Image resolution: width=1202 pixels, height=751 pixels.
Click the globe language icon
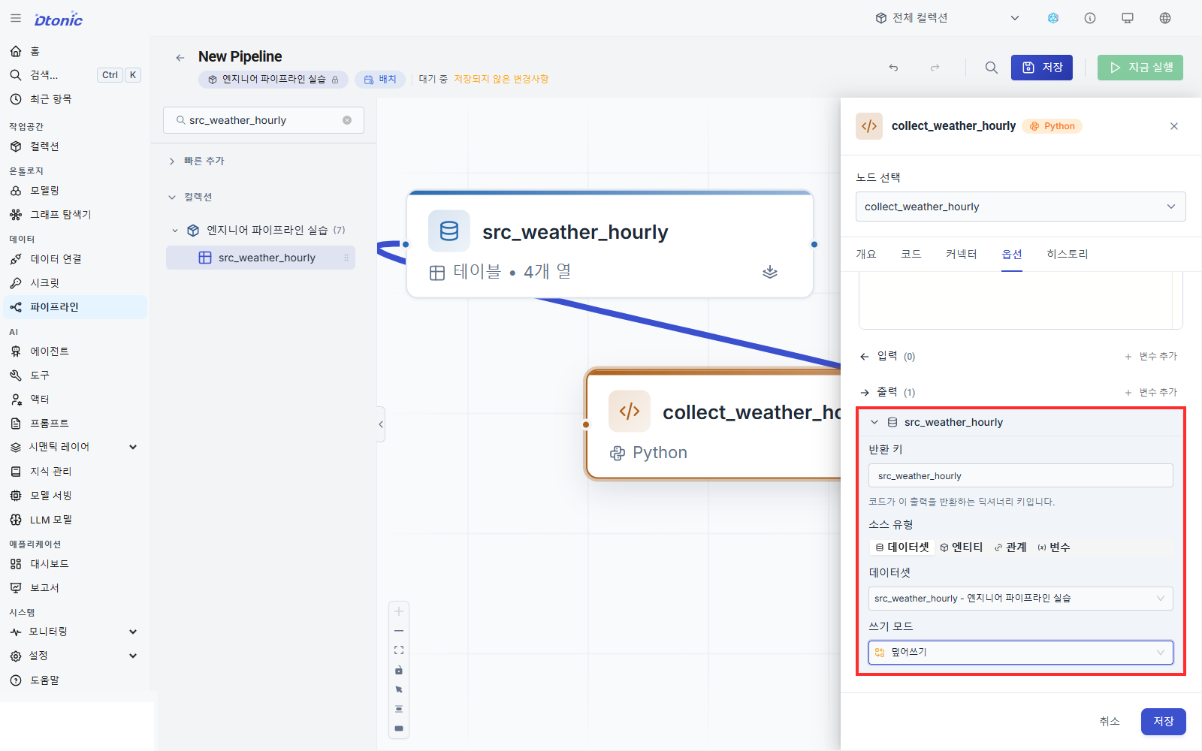(1165, 18)
